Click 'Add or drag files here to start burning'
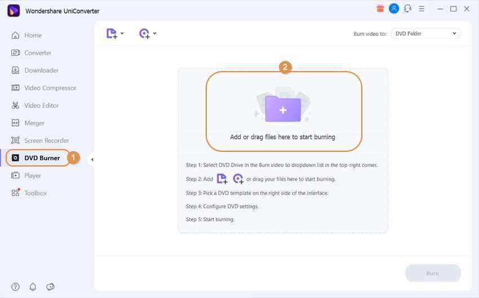 click(282, 137)
